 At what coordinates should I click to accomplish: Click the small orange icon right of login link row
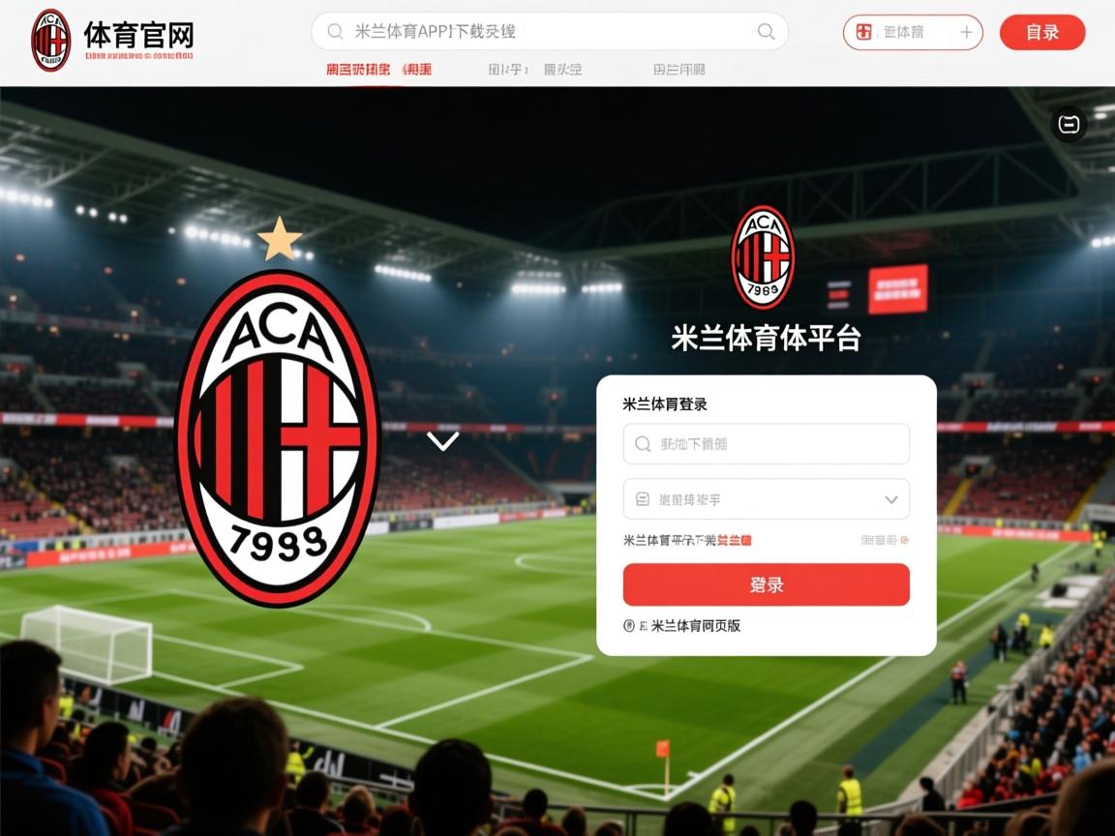point(905,540)
